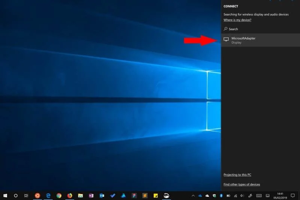Click the magnifier icon beside Search
The height and width of the screenshot is (200, 300).
pyautogui.click(x=226, y=29)
